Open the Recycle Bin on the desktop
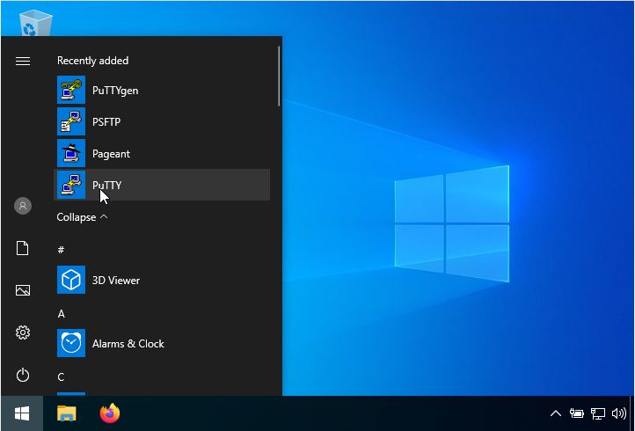This screenshot has width=635, height=431. point(36,22)
